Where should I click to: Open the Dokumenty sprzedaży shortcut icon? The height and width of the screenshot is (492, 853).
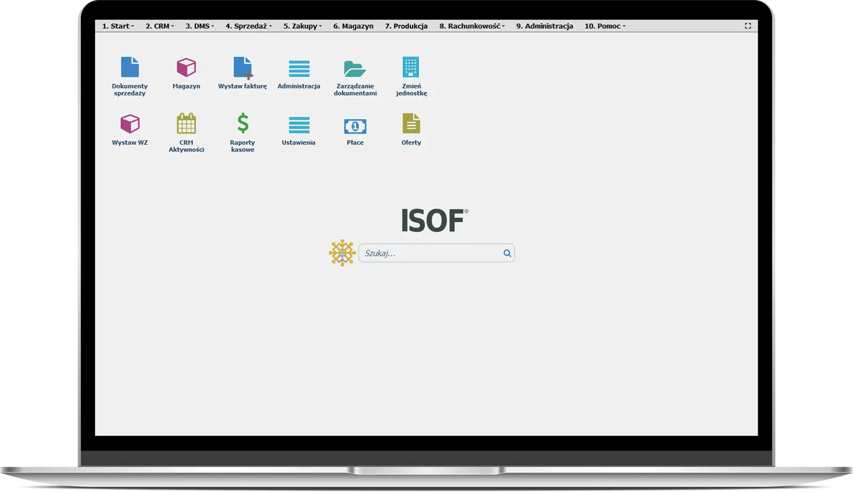130,68
